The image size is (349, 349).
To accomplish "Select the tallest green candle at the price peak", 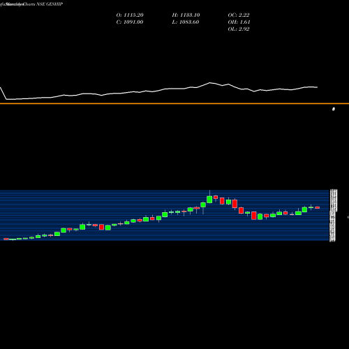I will point(209,200).
